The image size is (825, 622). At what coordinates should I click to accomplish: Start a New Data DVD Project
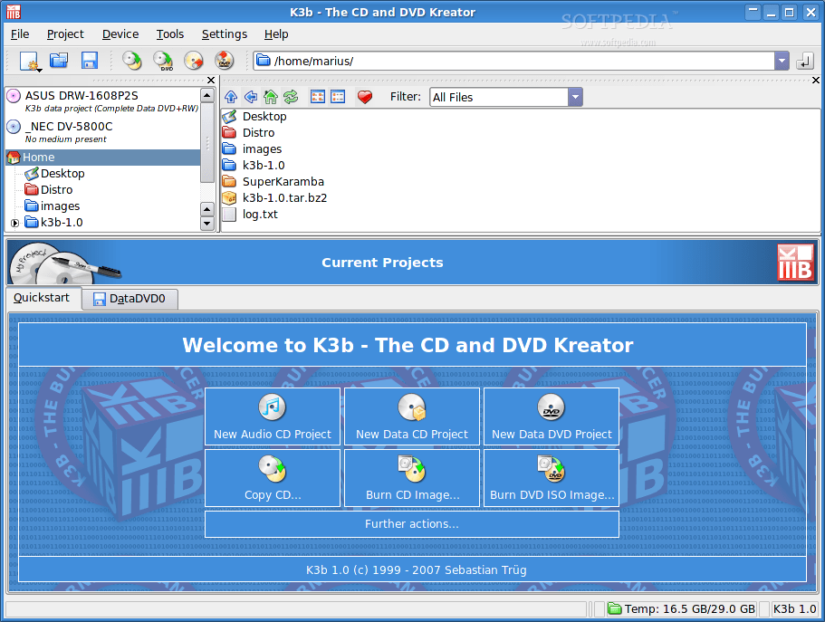[552, 416]
